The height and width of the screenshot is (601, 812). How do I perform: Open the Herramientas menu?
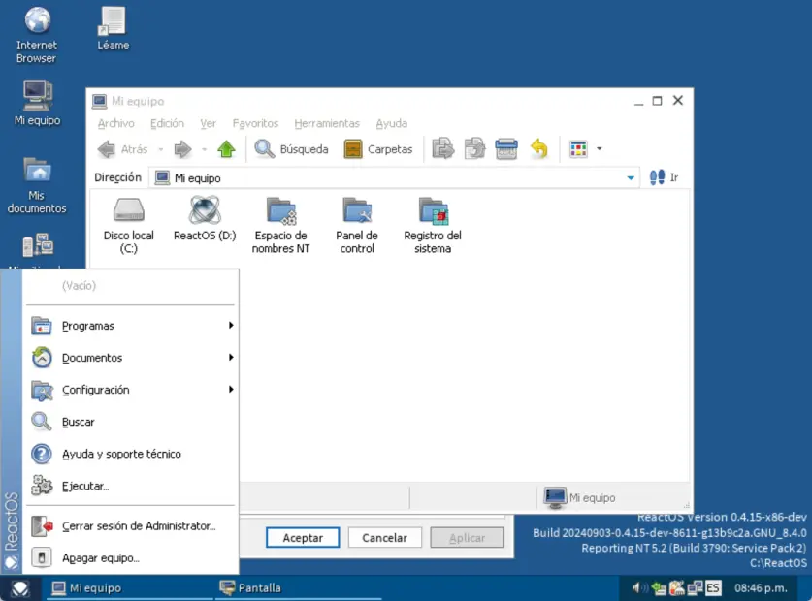pyautogui.click(x=327, y=123)
